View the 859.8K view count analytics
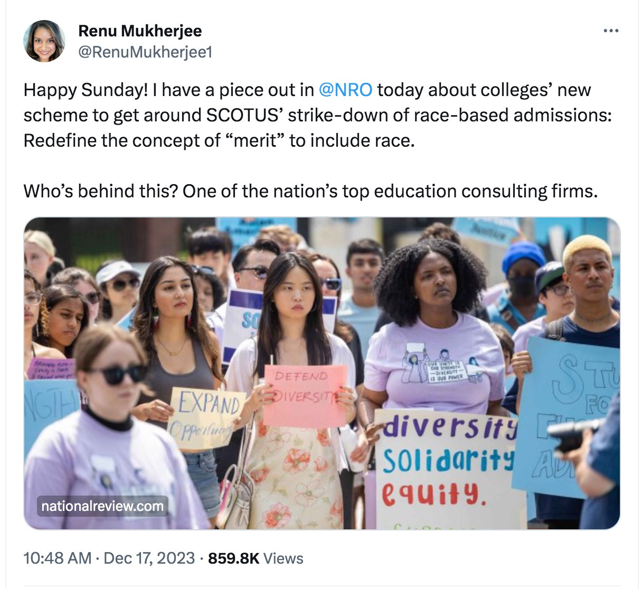 click(234, 558)
